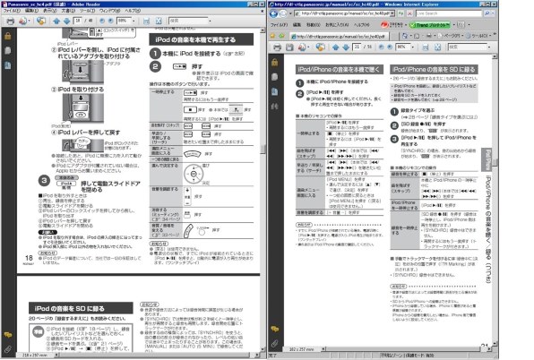
Task: Click the search magnifier button in Internet Explorer
Action: tap(487, 13)
